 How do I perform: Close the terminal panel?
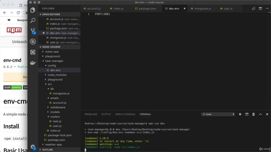point(267,114)
